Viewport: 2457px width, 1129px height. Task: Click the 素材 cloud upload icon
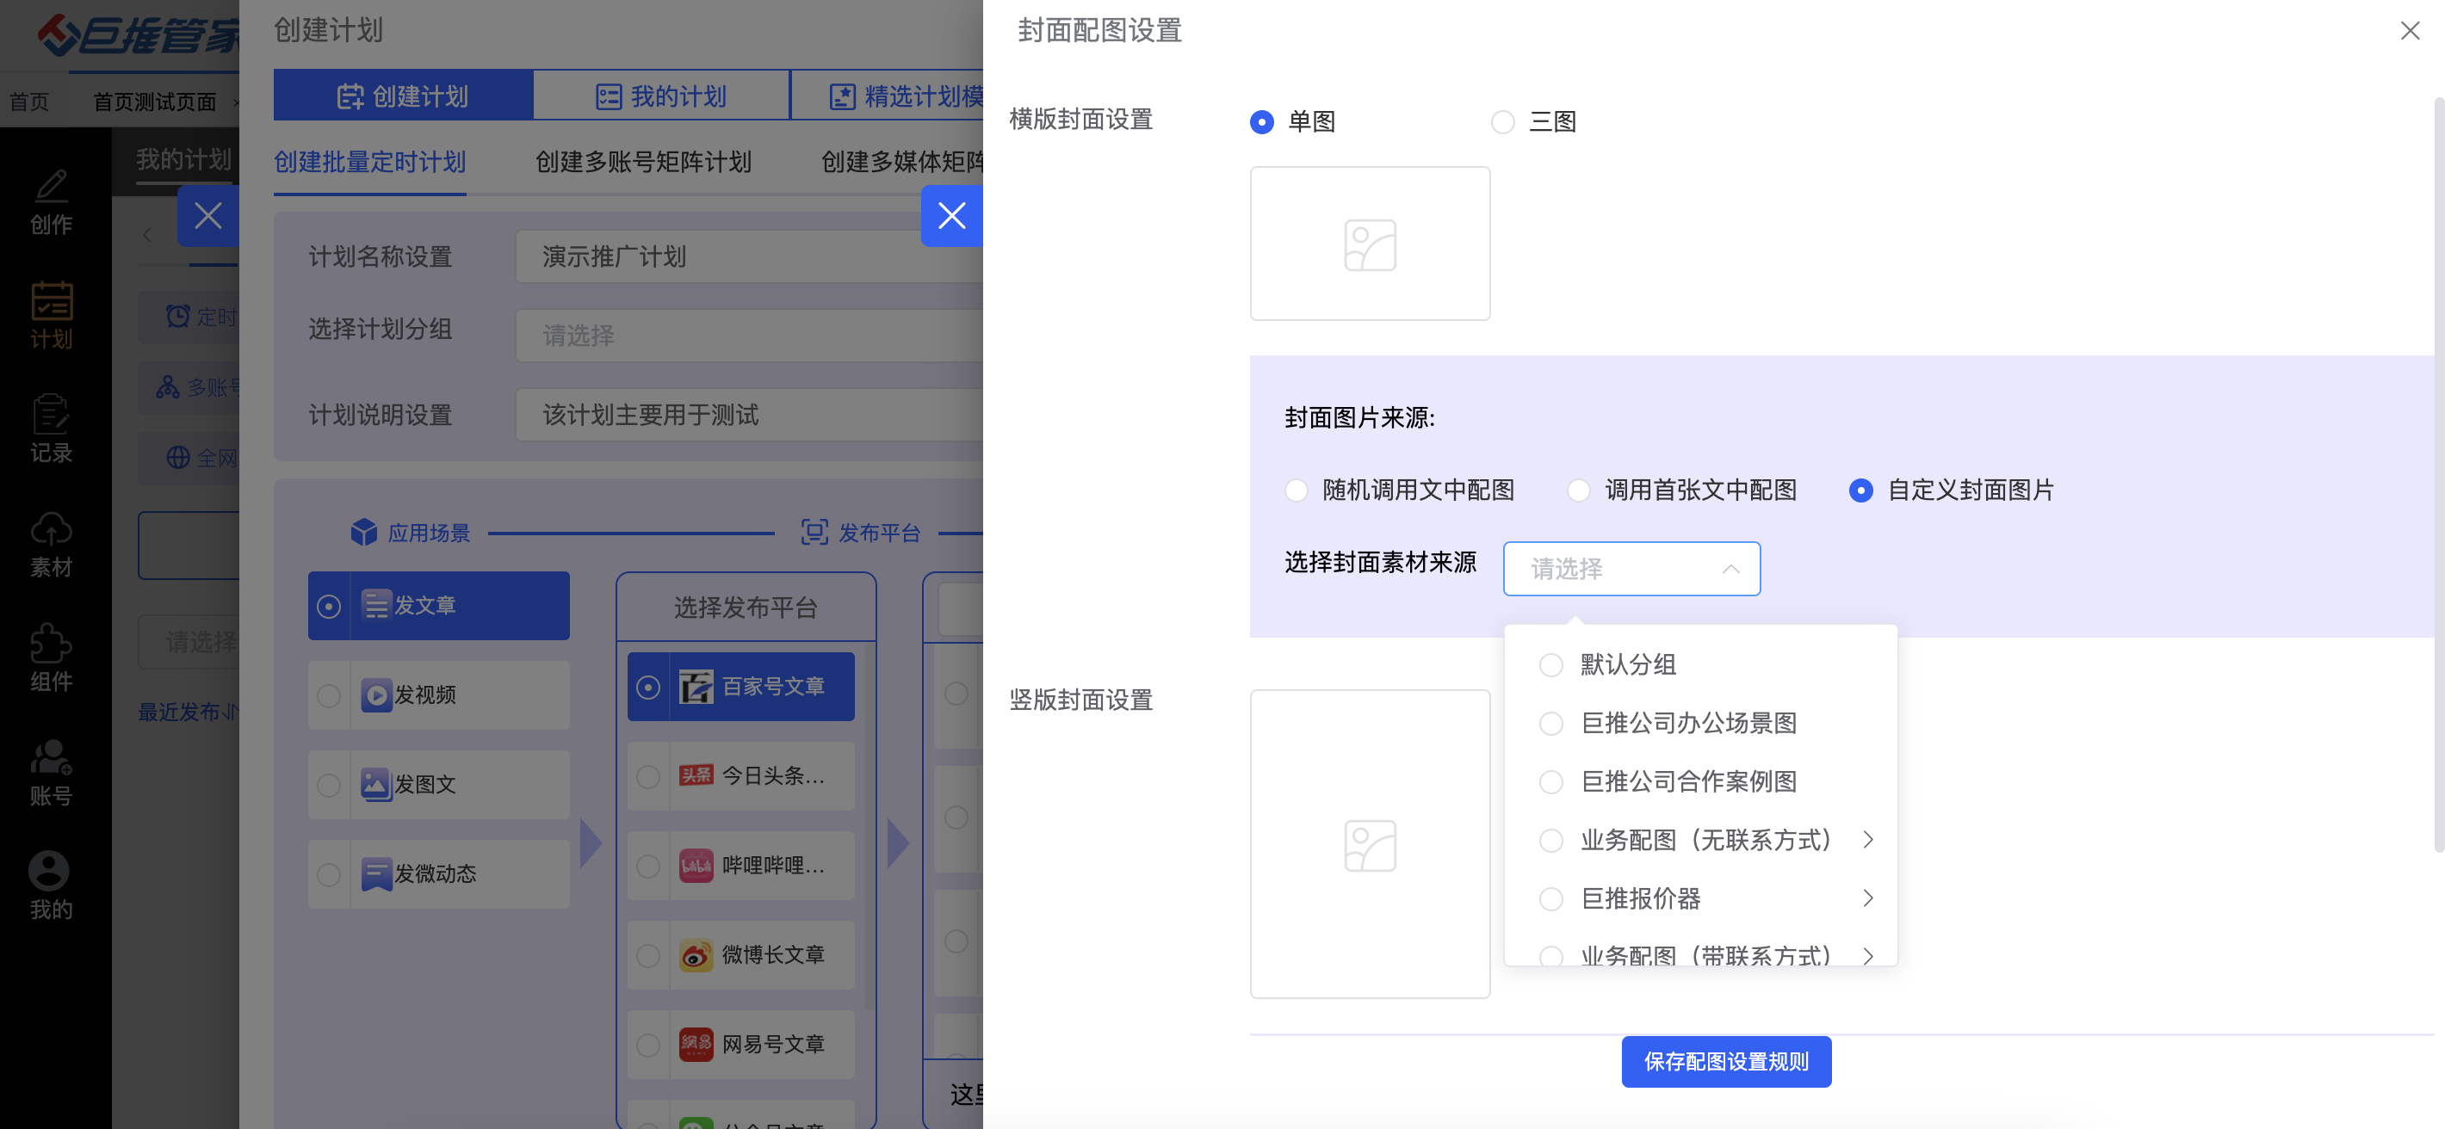(x=51, y=530)
